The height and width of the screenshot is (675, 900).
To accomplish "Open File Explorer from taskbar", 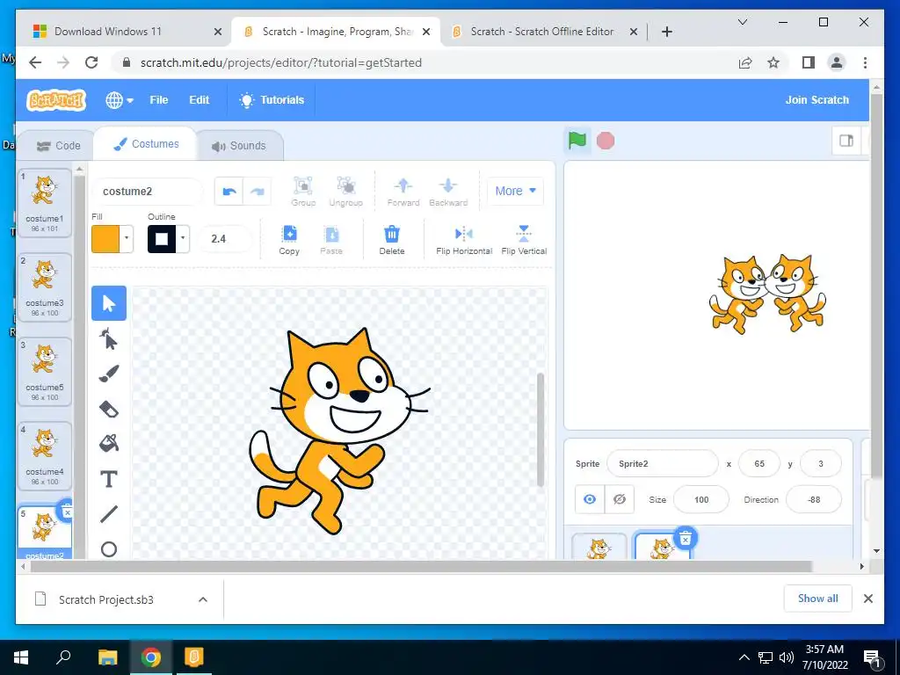I will (x=107, y=657).
